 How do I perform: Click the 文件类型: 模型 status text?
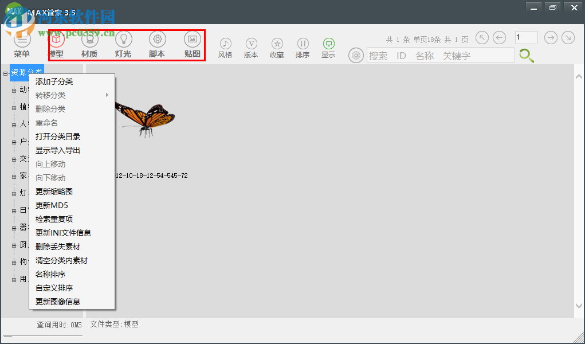pyautogui.click(x=114, y=325)
